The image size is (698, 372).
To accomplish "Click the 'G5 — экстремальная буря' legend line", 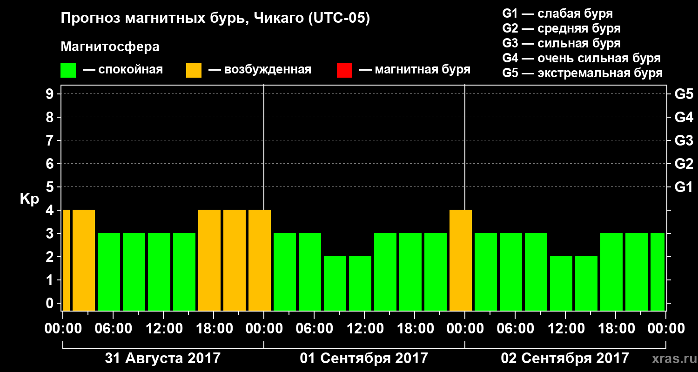I will tap(583, 73).
